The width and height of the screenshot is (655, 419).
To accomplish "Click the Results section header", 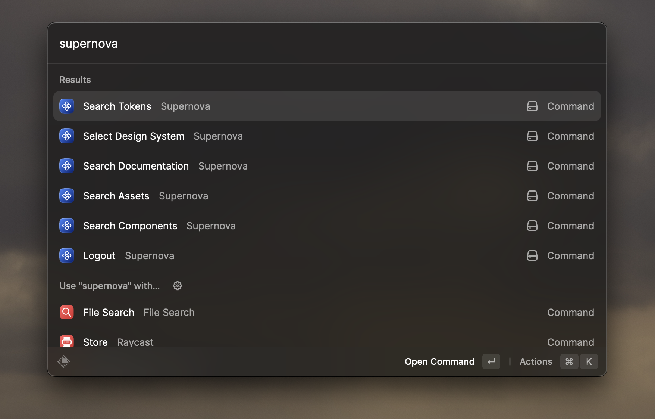I will coord(75,80).
